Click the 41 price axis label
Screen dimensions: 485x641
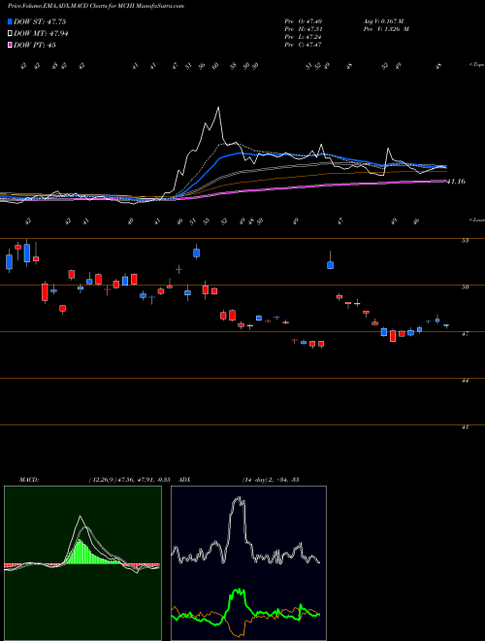(465, 427)
